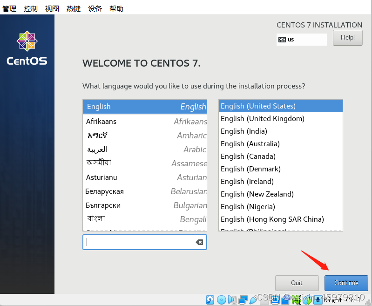Click the Help! button
Image resolution: width=372 pixels, height=306 pixels.
pyautogui.click(x=348, y=38)
